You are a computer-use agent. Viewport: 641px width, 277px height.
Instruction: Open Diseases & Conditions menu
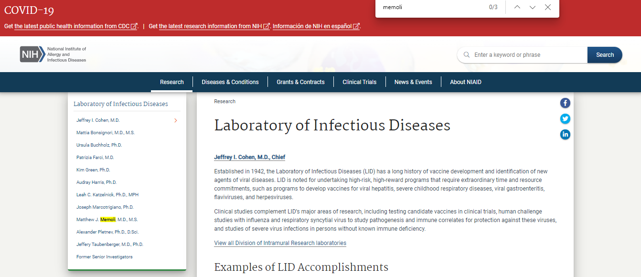point(230,82)
